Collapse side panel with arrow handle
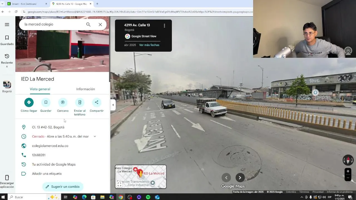356x200 pixels. pos(113,105)
